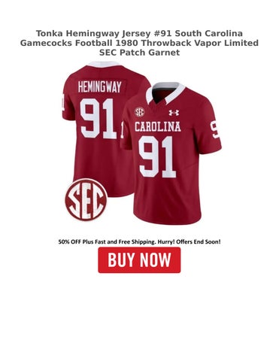Click the sleeve number on back jersey's left sleeve
279x361 pixels.
tap(62, 102)
